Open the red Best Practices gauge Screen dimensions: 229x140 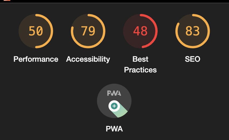140,31
